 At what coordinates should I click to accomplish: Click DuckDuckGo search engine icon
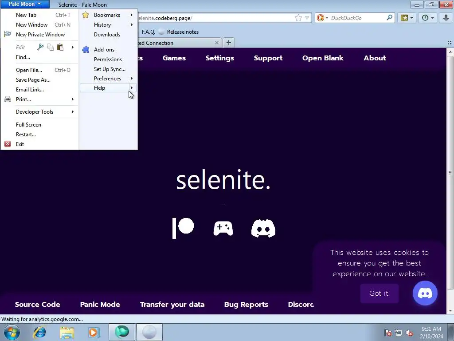[320, 18]
